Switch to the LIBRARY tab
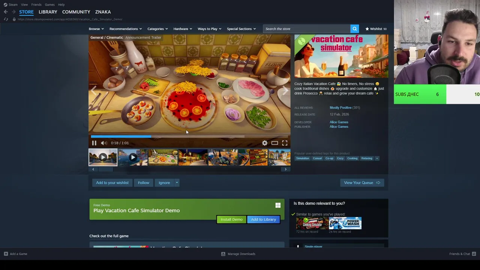 click(48, 12)
